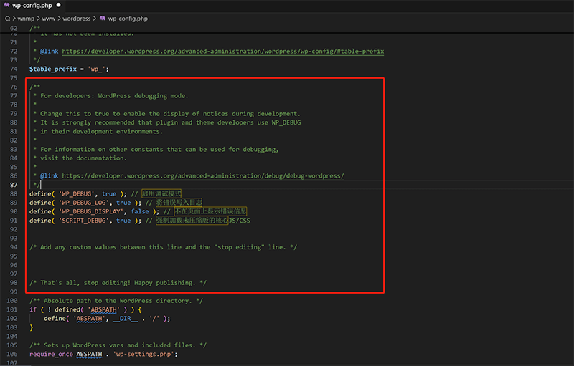Click the @link tag on line 86

tap(49, 176)
